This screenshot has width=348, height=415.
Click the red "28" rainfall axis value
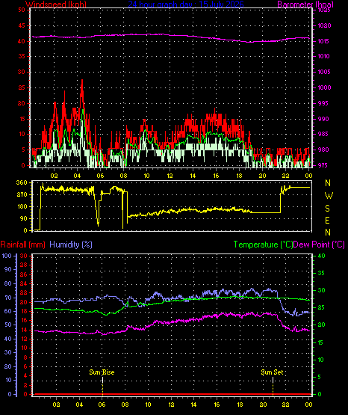24,265
